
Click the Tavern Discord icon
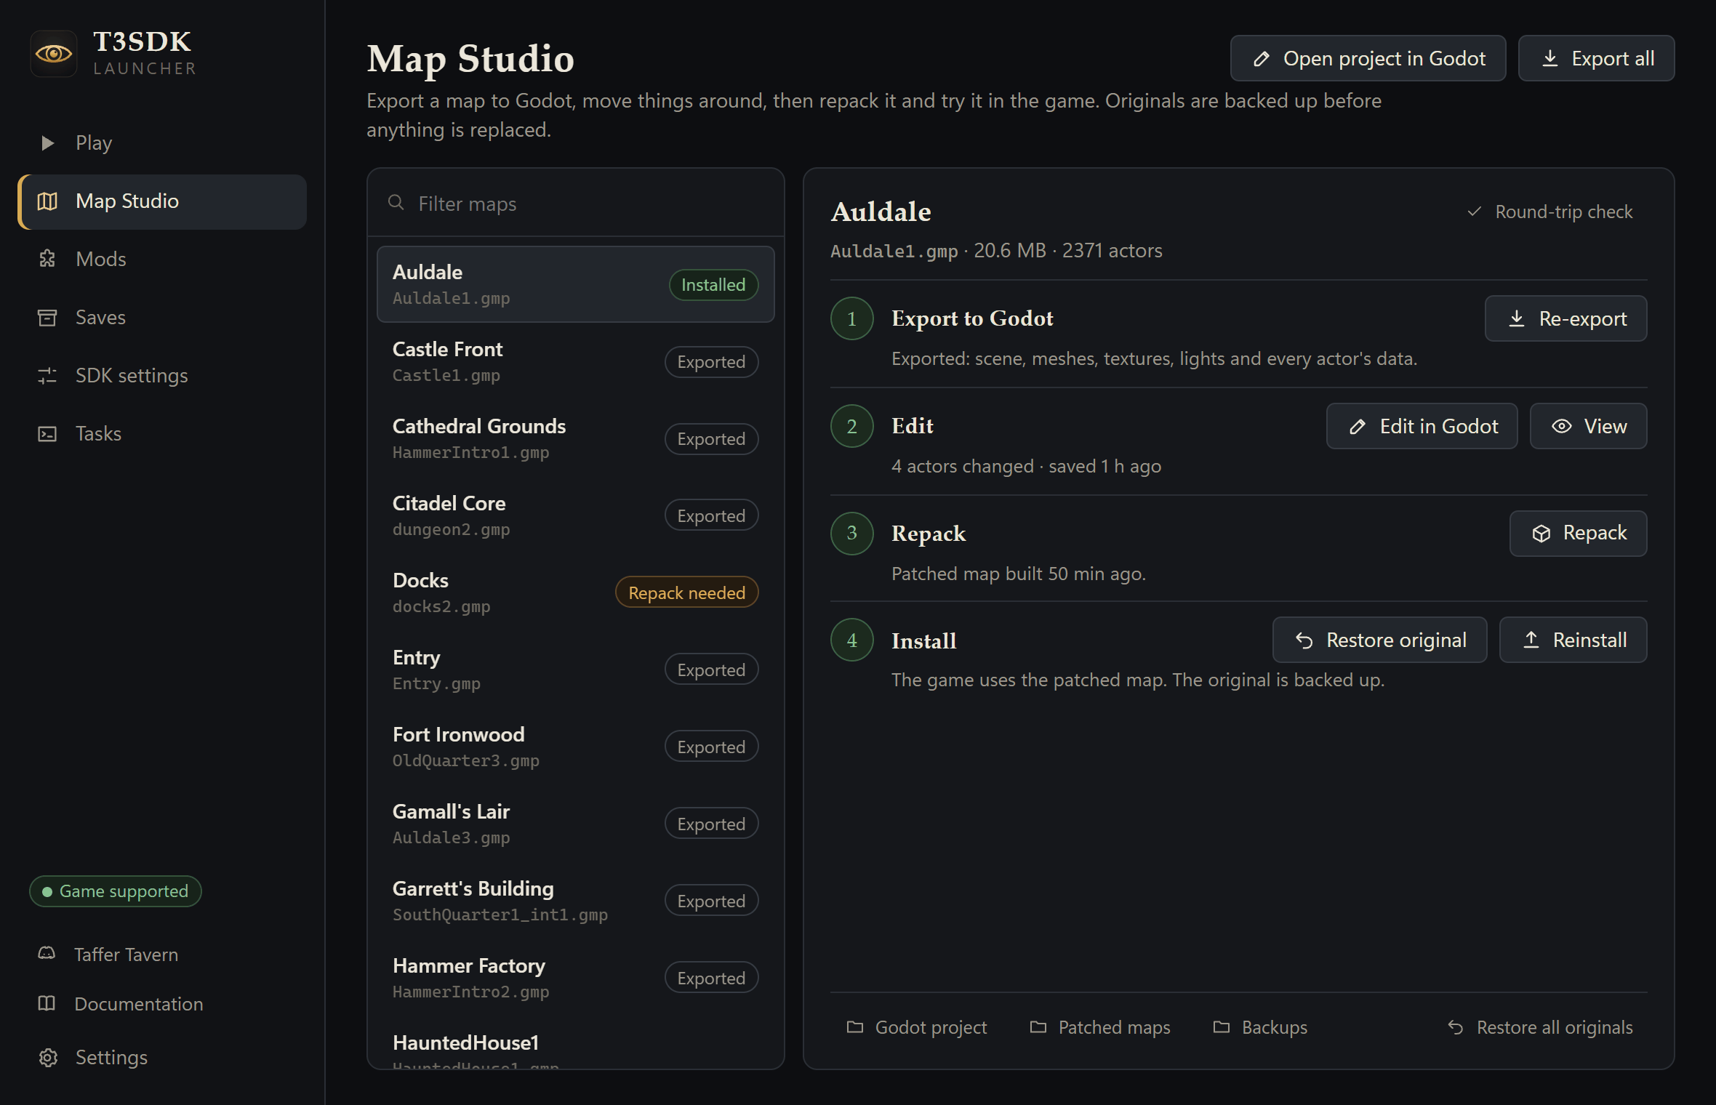47,954
